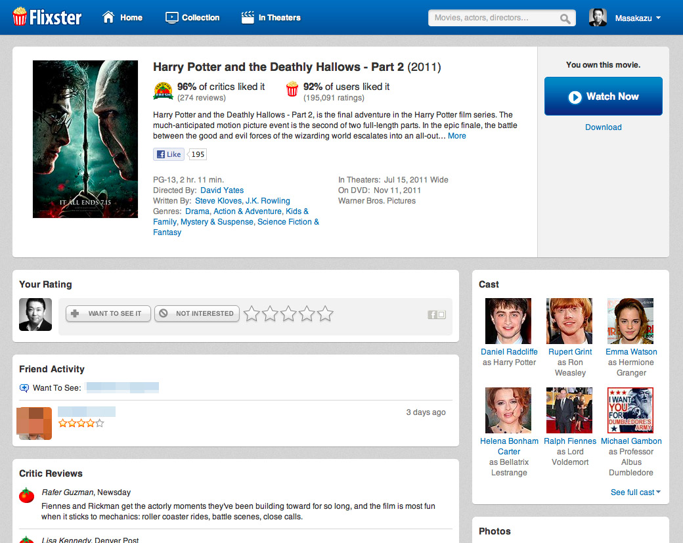Open writer Steve Kloves link
Image resolution: width=683 pixels, height=543 pixels.
pyautogui.click(x=218, y=201)
